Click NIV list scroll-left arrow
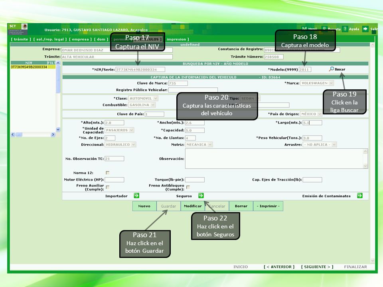 point(13,134)
